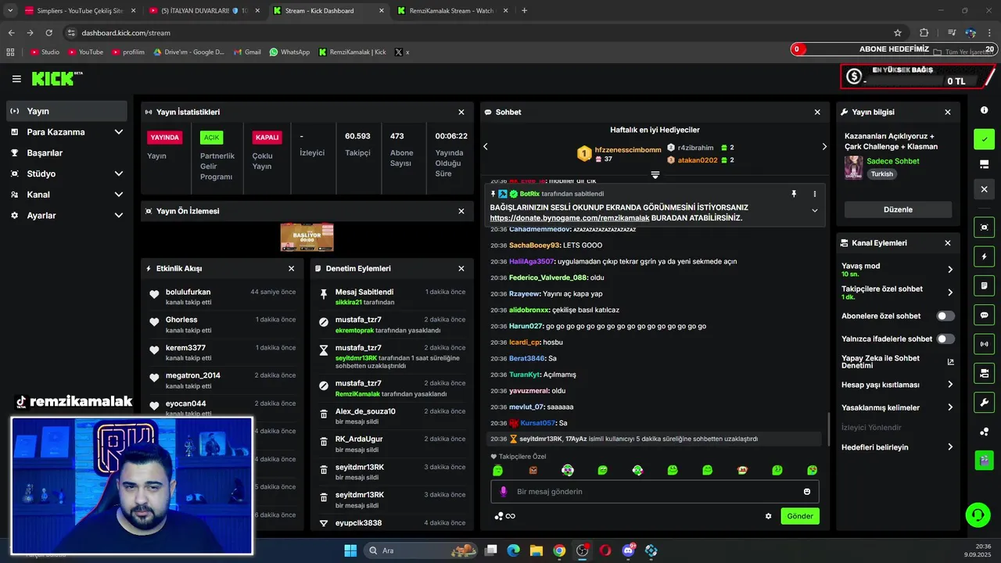The width and height of the screenshot is (1001, 563).
Task: Open Chrome from the Windows taskbar
Action: pos(559,550)
